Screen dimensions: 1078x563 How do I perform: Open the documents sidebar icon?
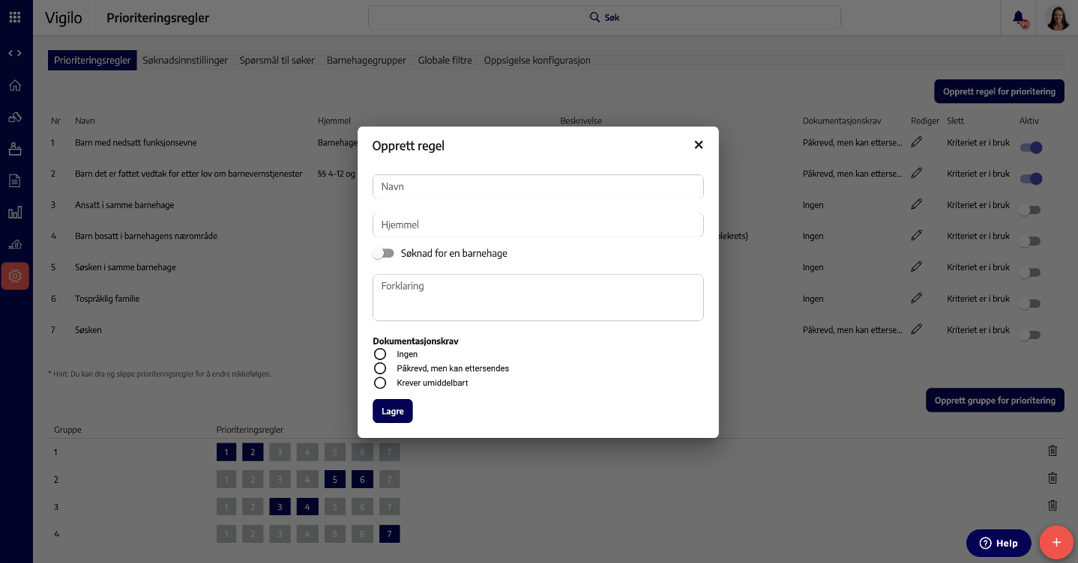pyautogui.click(x=15, y=180)
